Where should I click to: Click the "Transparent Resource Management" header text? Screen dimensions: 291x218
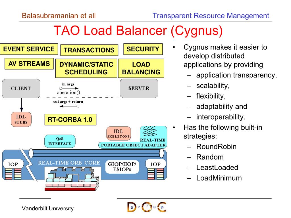[x=211, y=16]
